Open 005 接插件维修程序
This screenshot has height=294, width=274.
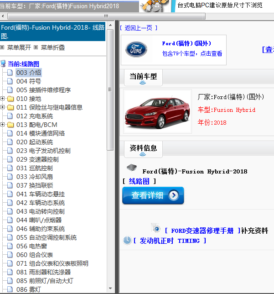(43, 90)
